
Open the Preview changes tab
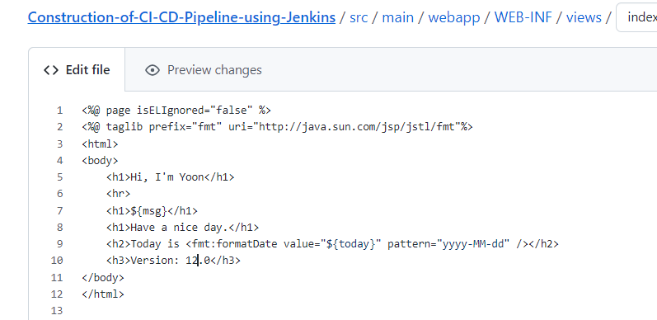(x=204, y=70)
